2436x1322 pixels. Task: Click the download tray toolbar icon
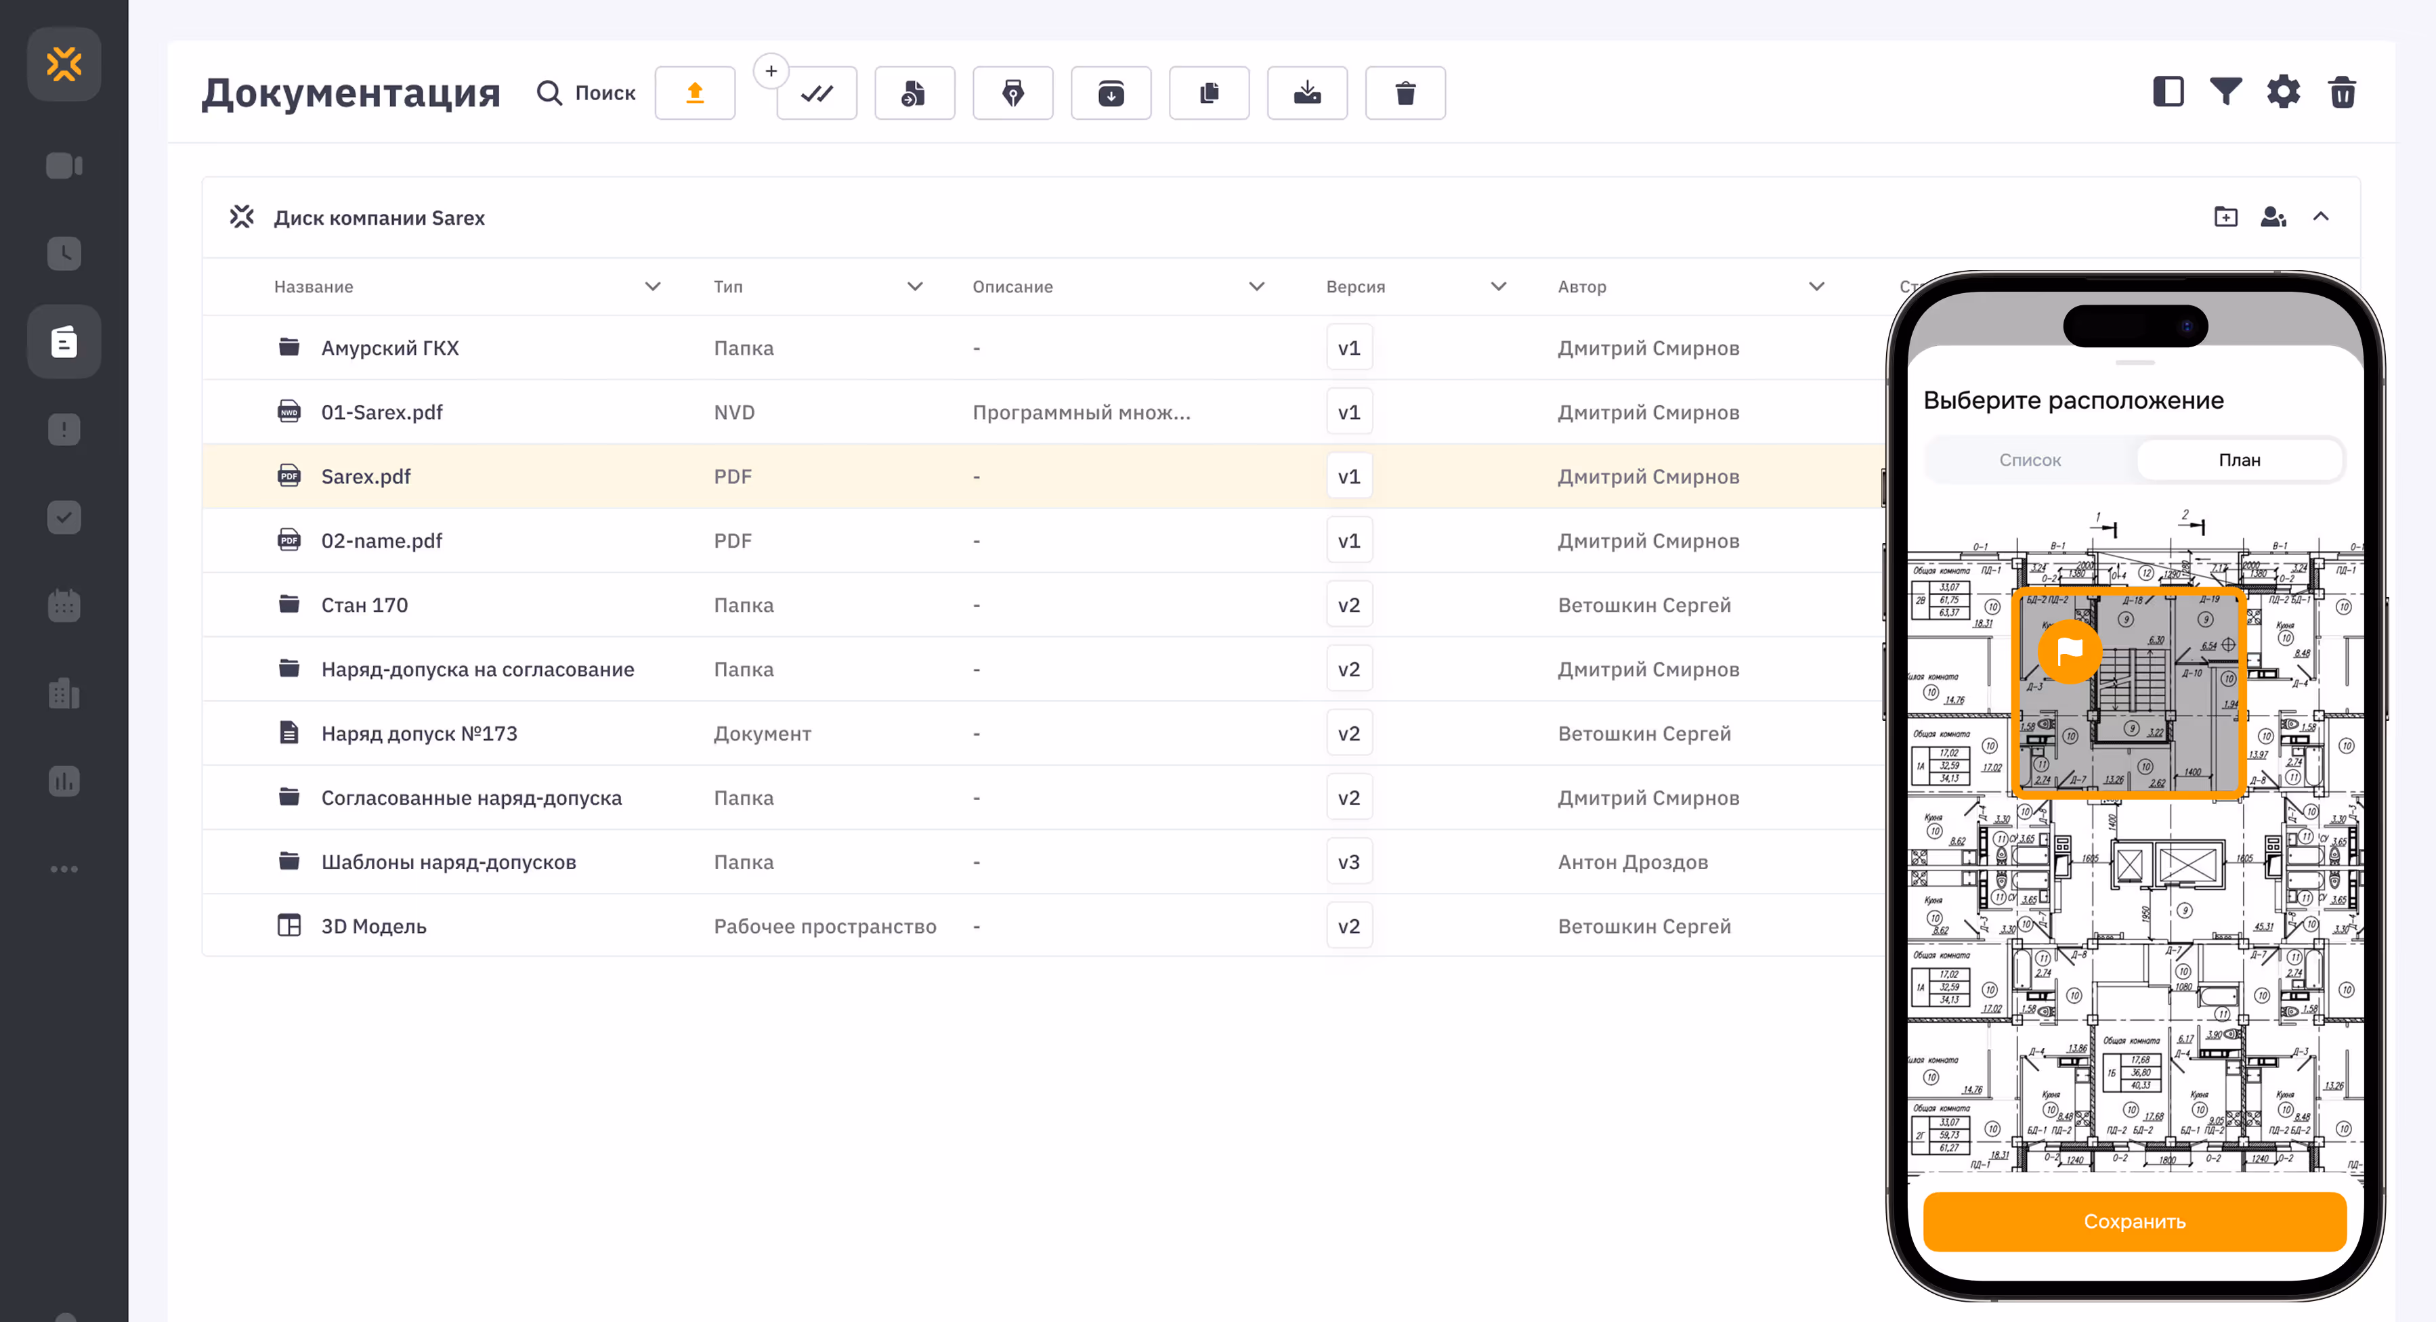pos(1307,93)
